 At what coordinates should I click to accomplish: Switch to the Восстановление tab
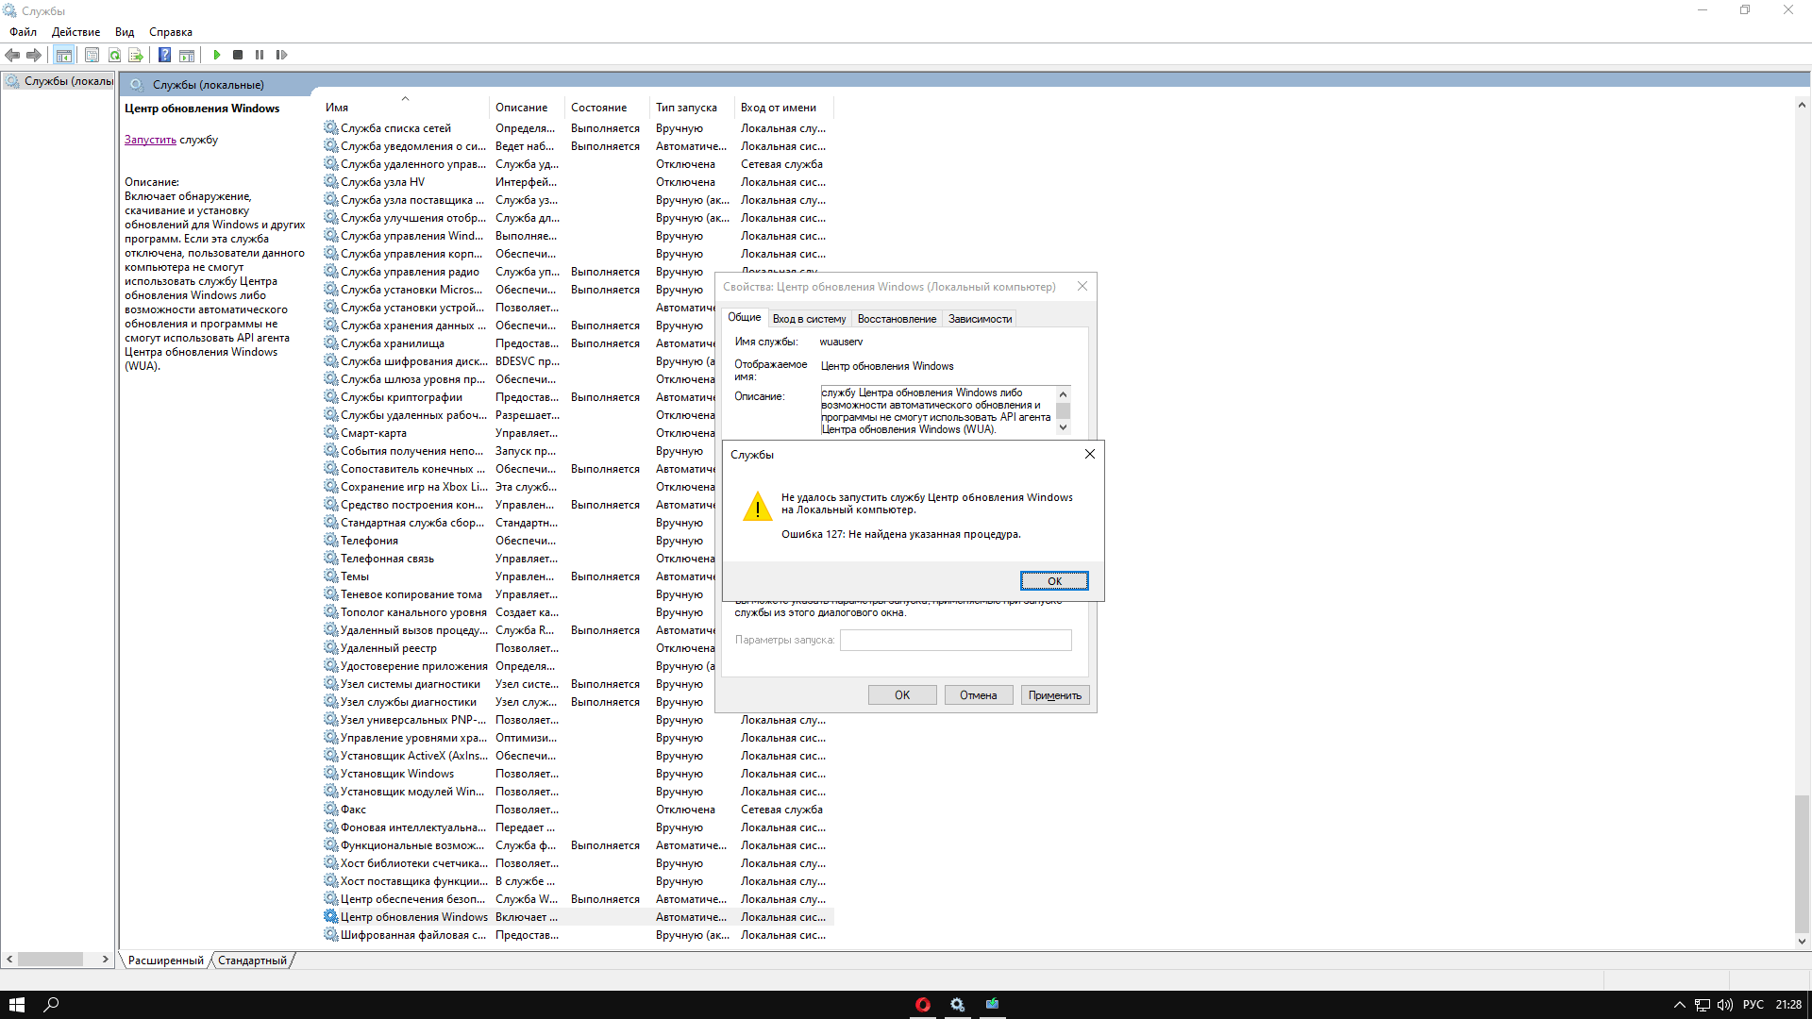tap(897, 319)
